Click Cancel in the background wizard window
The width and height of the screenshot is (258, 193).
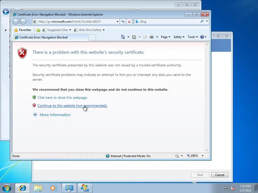coord(220,175)
